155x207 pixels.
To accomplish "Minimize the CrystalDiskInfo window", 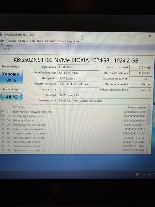I will coord(128,36).
